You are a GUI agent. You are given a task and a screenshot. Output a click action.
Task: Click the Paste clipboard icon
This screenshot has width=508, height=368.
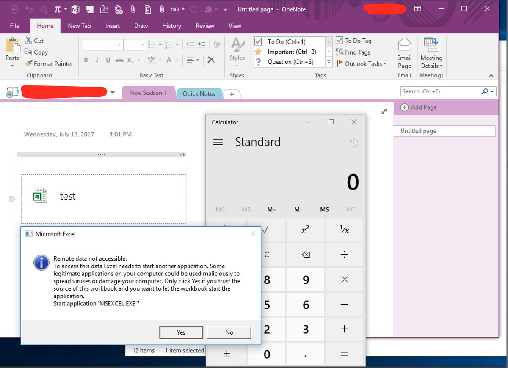click(13, 45)
